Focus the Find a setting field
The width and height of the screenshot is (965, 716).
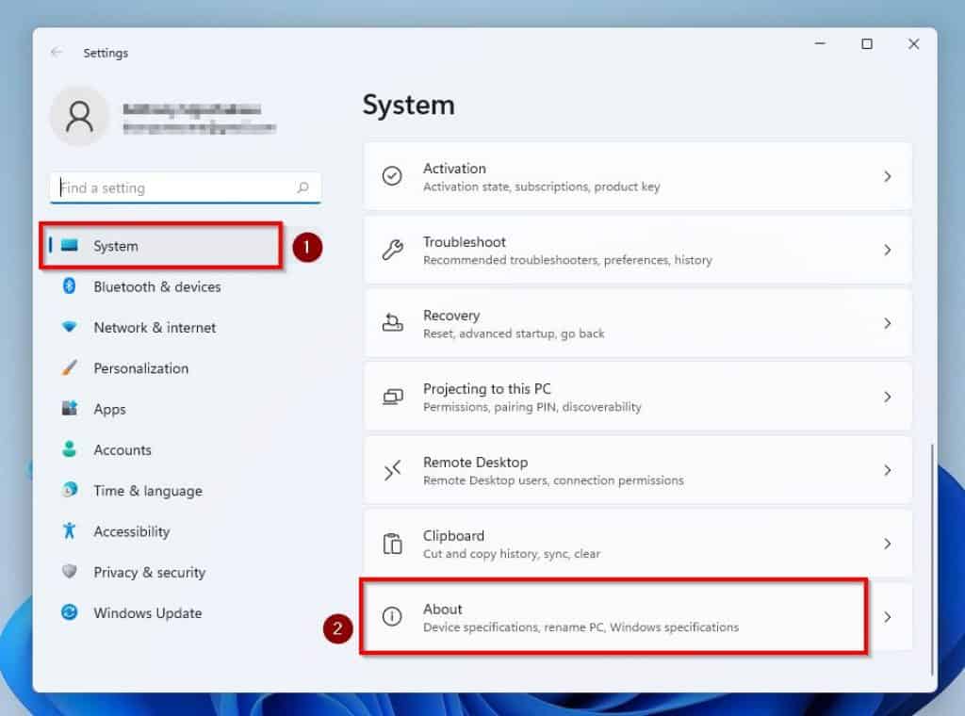click(x=186, y=187)
